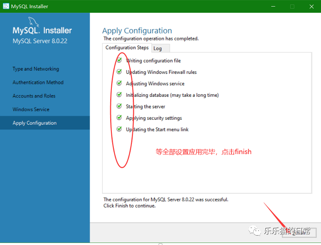Click the 'MySQL Server 8.0.22' sidebar subtitle
321x245 pixels.
(40, 41)
